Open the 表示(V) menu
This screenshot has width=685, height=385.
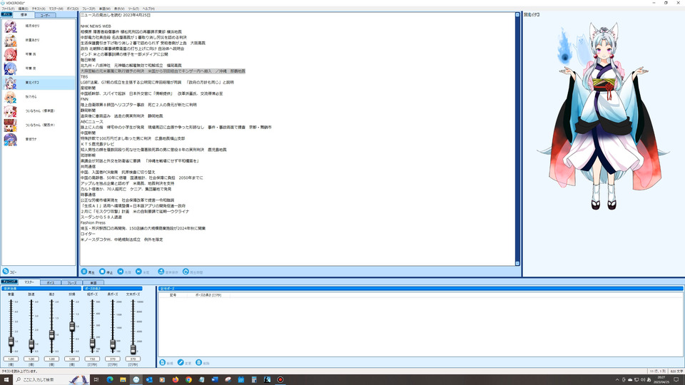tap(119, 9)
